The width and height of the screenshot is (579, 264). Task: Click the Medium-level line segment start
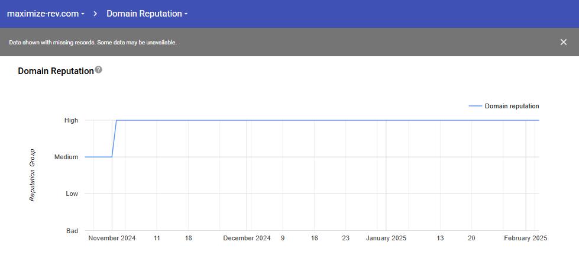tap(87, 157)
